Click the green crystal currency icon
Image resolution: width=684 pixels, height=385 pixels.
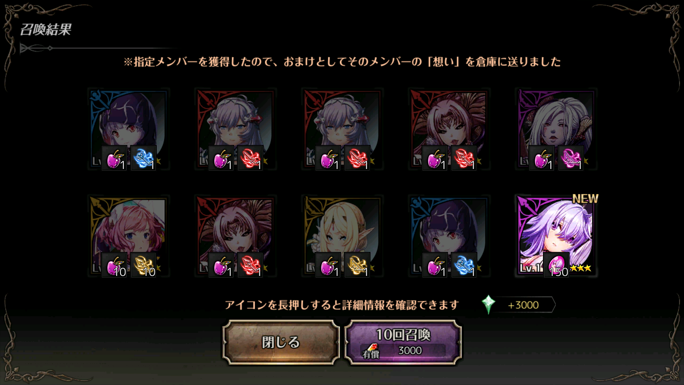tap(488, 304)
